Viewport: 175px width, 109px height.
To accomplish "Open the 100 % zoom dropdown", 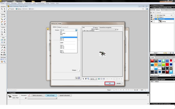I will pyautogui.click(x=96, y=79).
